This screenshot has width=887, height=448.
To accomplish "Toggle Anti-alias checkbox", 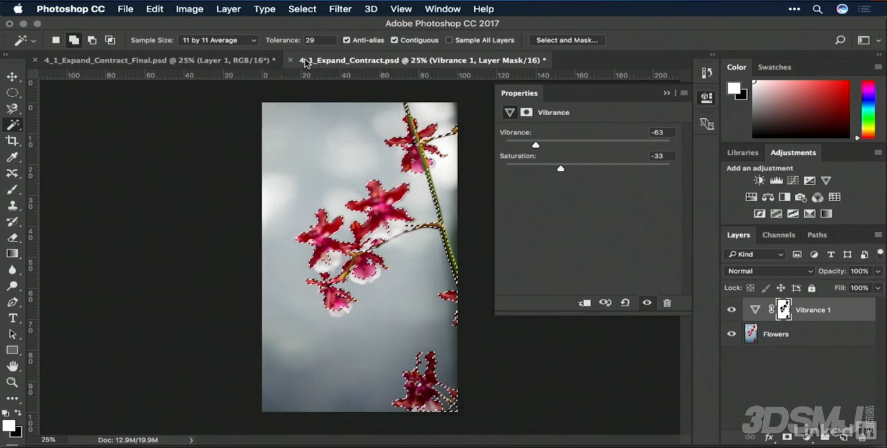I will [x=346, y=40].
